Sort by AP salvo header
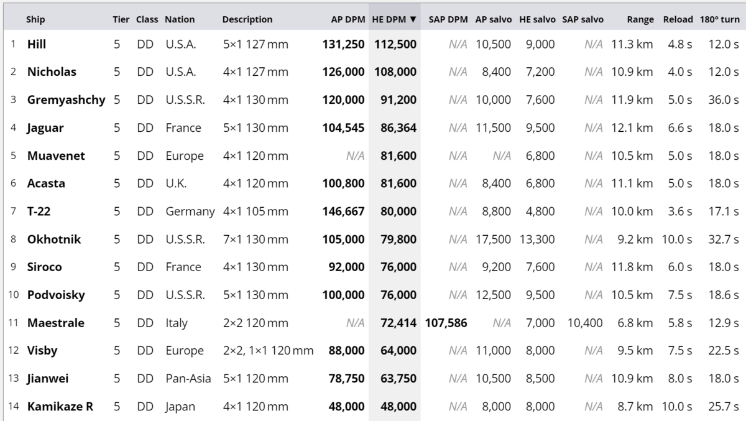746x421 pixels. pyautogui.click(x=494, y=19)
